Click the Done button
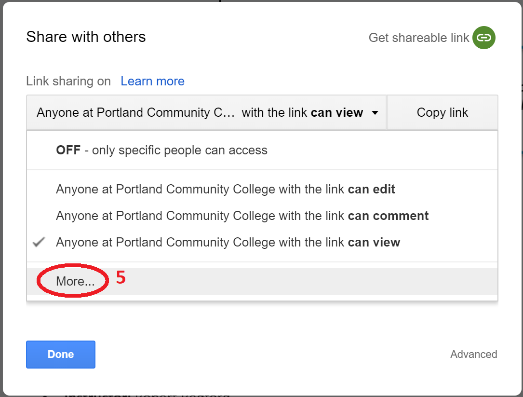Viewport: 523px width, 397px height. click(x=61, y=354)
